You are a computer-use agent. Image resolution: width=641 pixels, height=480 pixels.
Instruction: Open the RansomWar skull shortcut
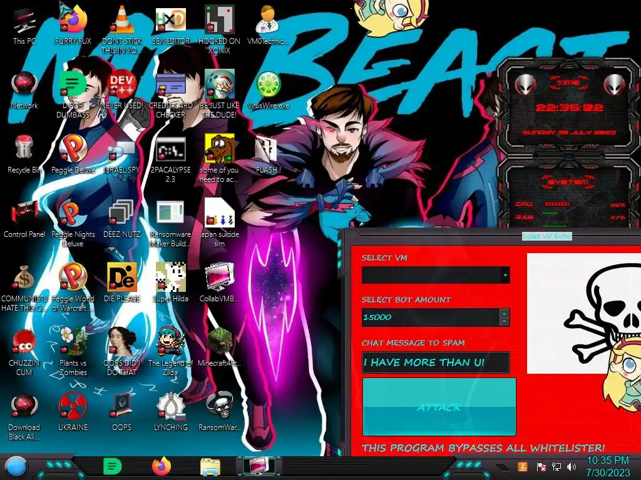[220, 412]
